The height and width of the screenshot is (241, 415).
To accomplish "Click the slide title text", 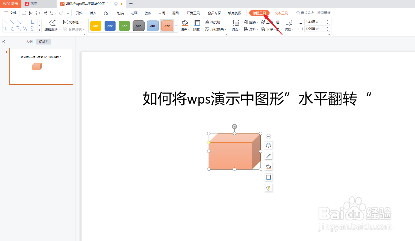I will [257, 99].
